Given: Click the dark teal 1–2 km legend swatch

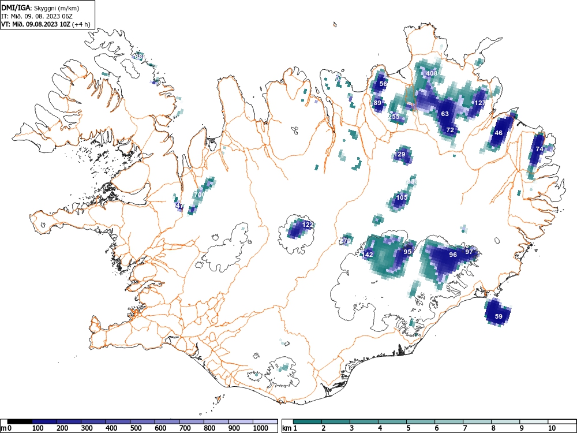Looking at the screenshot, I should coord(308,421).
